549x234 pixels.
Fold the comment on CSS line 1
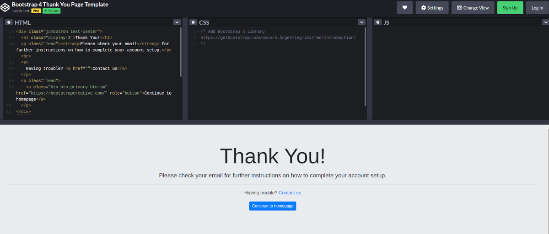pos(198,32)
